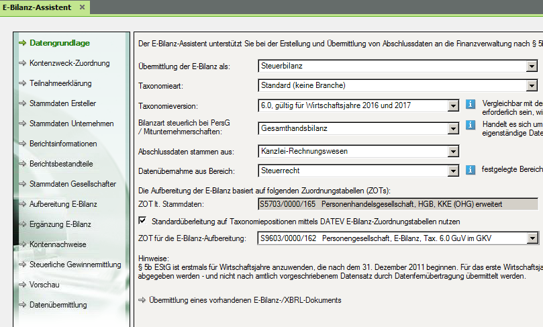Click arrow icon before Übermittlung eines vorhandenen Dokuments
Image resolution: width=543 pixels, height=327 pixels.
pos(142,300)
